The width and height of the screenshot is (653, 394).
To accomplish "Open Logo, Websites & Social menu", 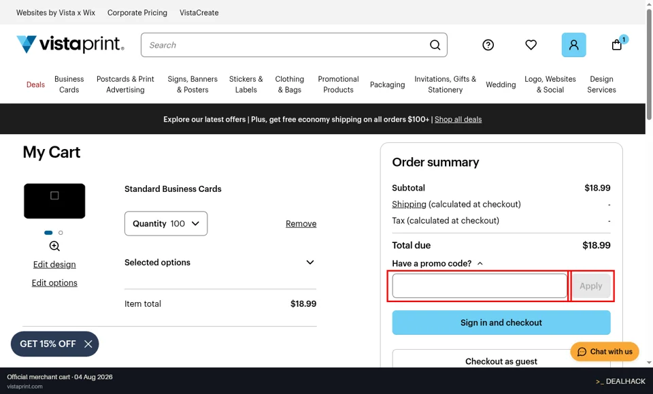I will [x=550, y=84].
